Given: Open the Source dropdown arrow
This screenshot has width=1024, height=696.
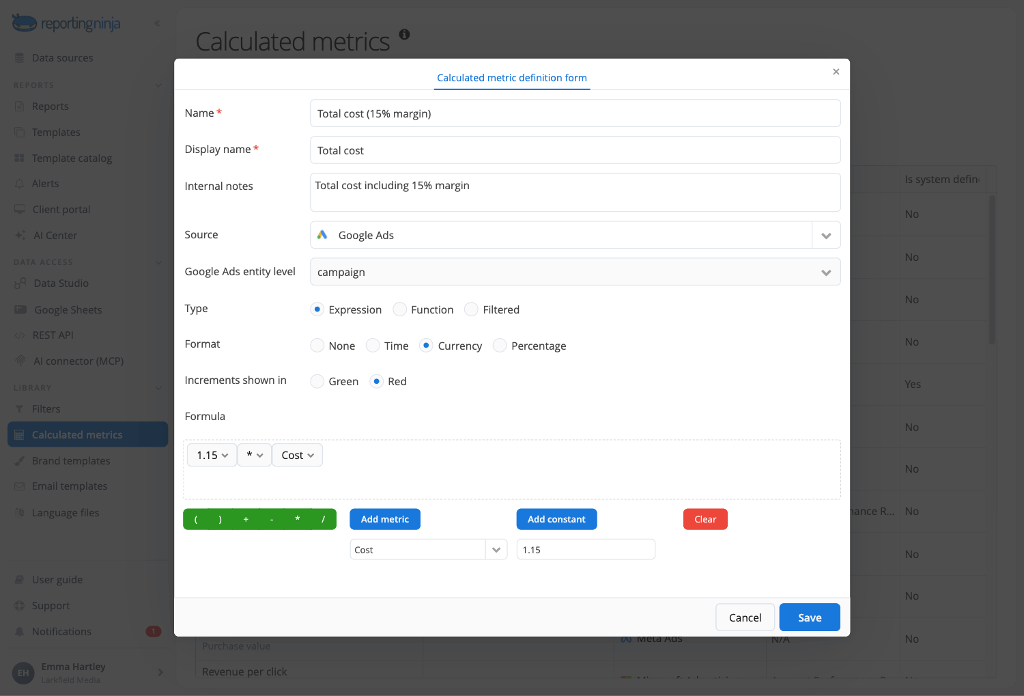Looking at the screenshot, I should [x=826, y=236].
